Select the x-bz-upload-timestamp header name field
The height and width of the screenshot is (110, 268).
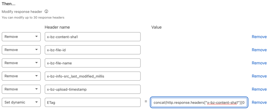[x=92, y=89]
